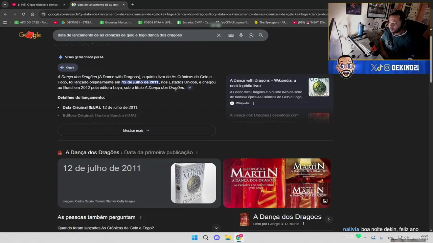Open the 'Enquetes Marcas' bookmark
Screen dimensions: 433x243
point(116,23)
